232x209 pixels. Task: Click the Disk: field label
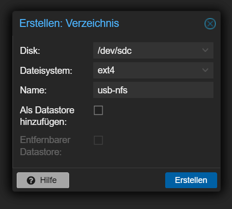point(30,51)
